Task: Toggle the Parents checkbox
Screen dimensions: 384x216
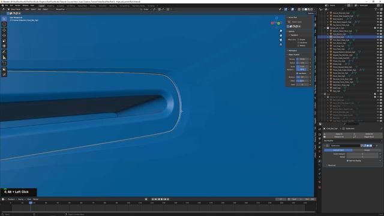Action: coord(299,46)
